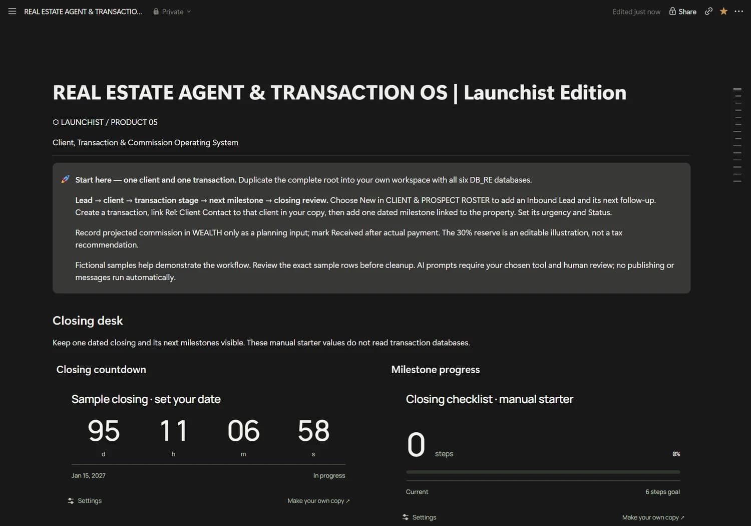This screenshot has height=526, width=751.
Task: Open the sidebar hamburger menu
Action: 12,11
